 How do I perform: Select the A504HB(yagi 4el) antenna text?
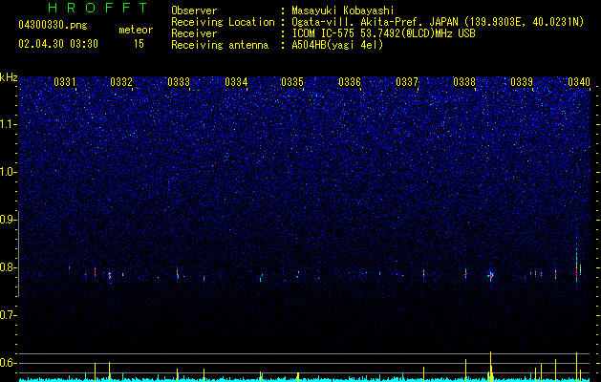[x=337, y=45]
